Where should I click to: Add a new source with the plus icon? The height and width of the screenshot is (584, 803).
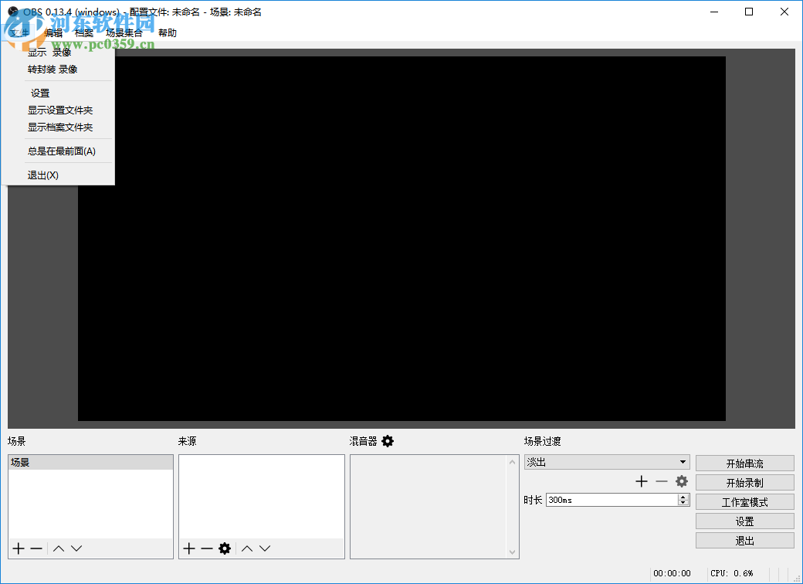point(188,548)
